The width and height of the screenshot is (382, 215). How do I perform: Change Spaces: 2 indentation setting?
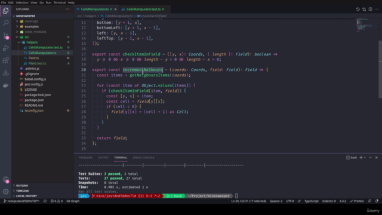click(x=276, y=201)
